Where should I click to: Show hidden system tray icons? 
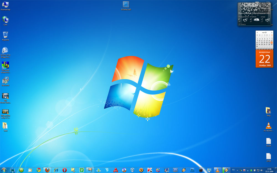(x=237, y=170)
